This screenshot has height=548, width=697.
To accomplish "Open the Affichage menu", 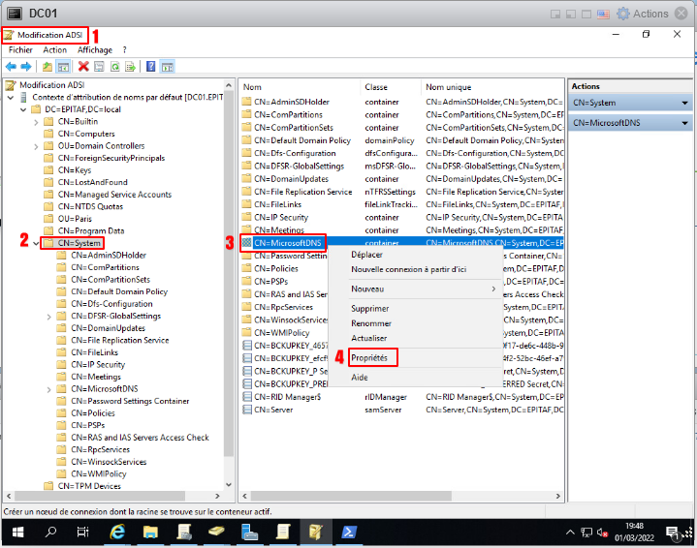I will click(95, 49).
